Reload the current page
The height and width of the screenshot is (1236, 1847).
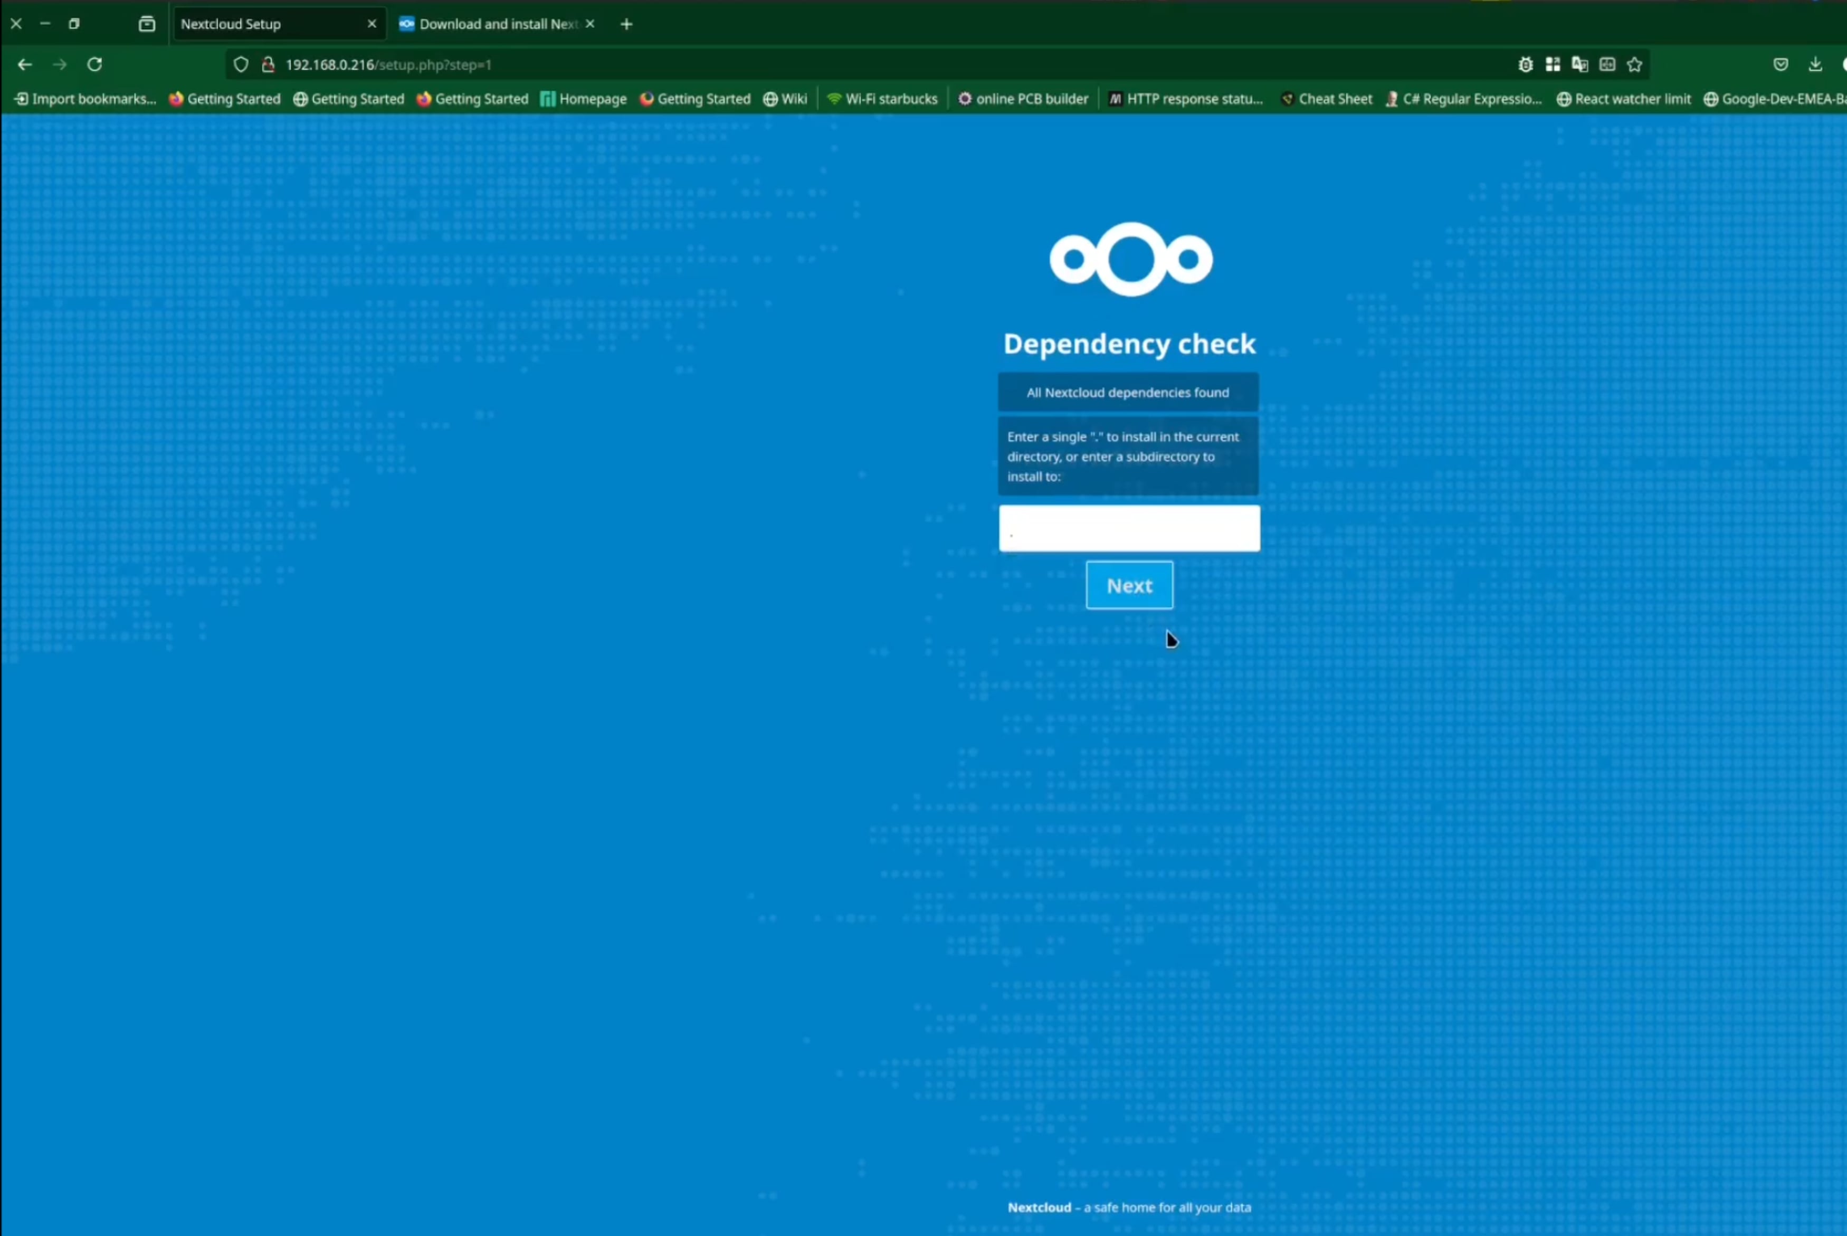(x=94, y=64)
